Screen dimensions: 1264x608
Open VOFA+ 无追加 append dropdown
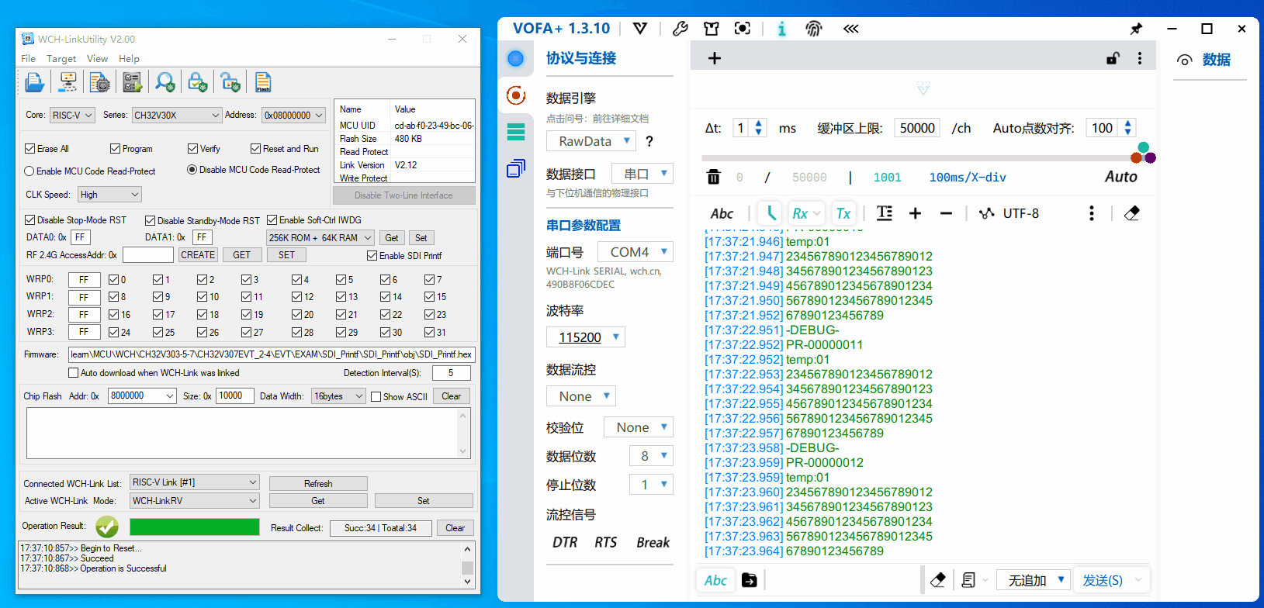pyautogui.click(x=1034, y=580)
